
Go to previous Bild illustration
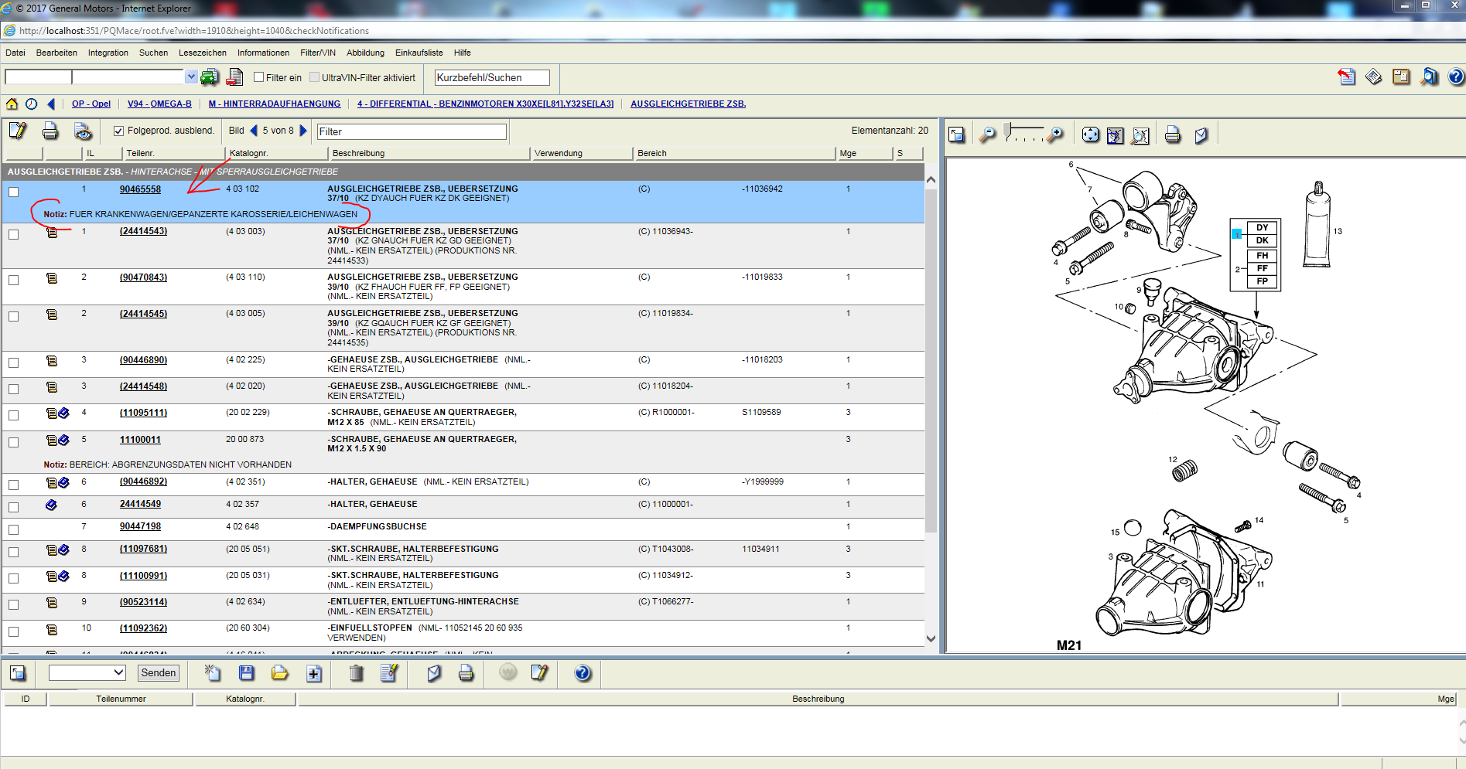point(254,131)
